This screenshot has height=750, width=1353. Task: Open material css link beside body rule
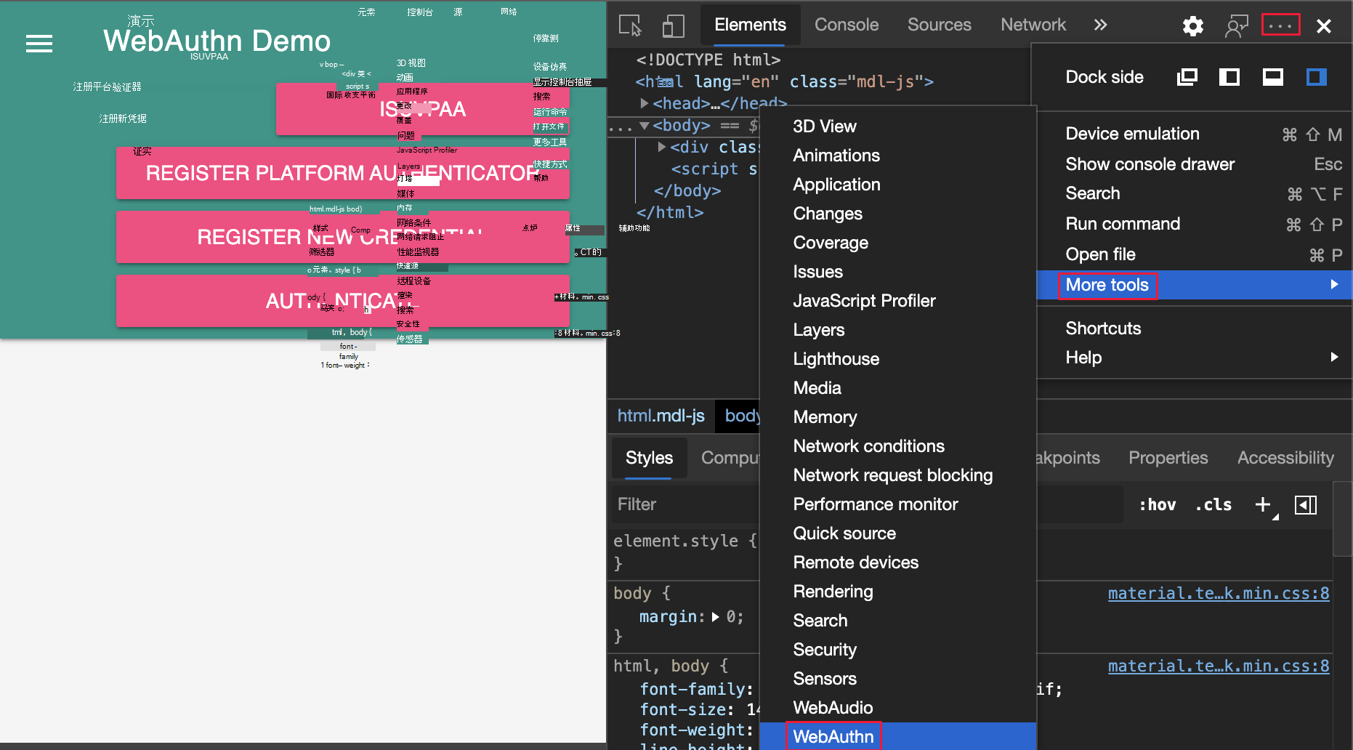pyautogui.click(x=1218, y=594)
